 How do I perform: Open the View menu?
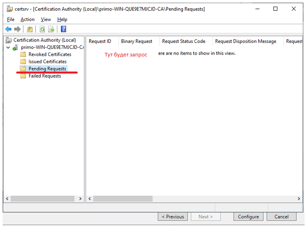click(x=46, y=19)
